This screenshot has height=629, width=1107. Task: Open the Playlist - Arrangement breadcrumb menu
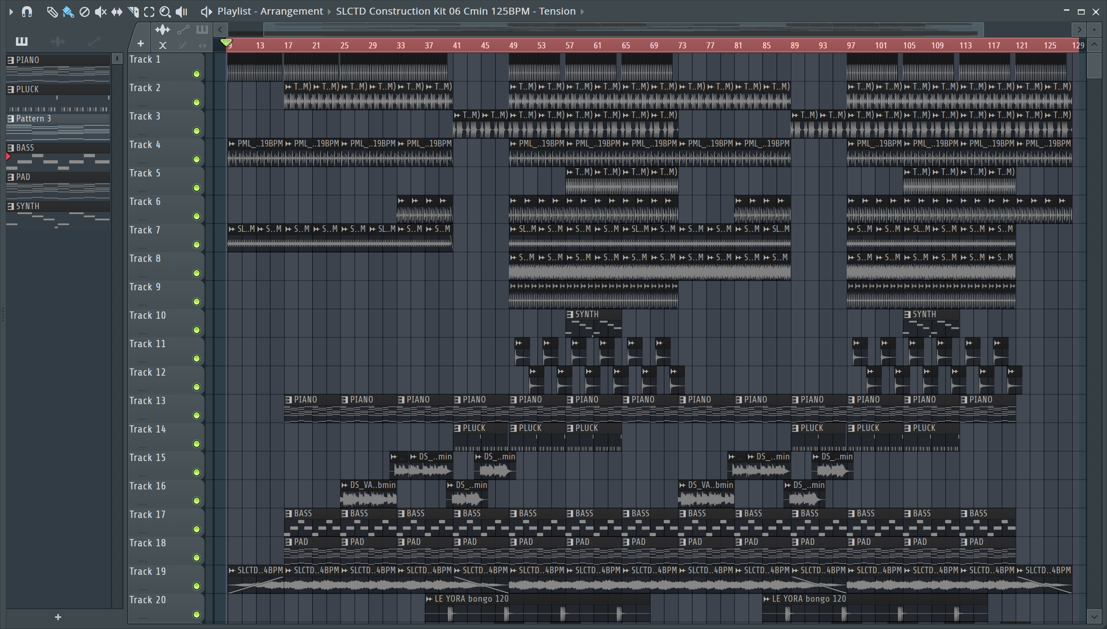pos(270,11)
